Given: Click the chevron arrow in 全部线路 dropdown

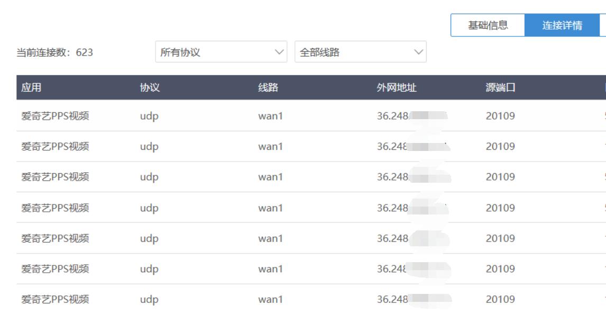Looking at the screenshot, I should [x=419, y=52].
